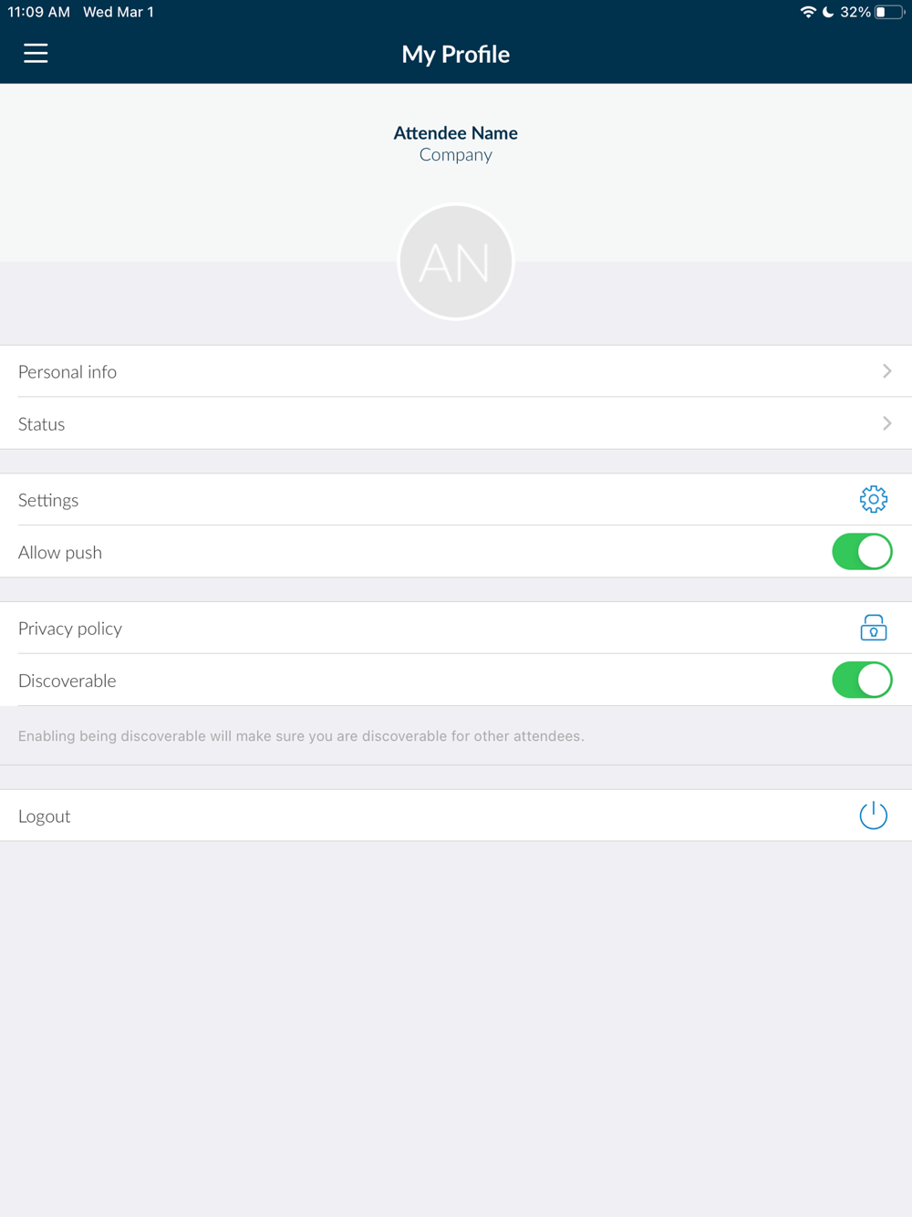Tap the Settings gear icon

(x=873, y=499)
